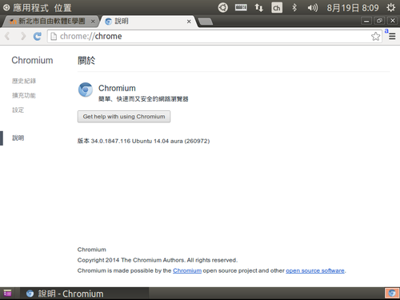Screen dimensions: 400x300
Task: Click the 說明 - Chromium taskbar entry
Action: coord(85,294)
